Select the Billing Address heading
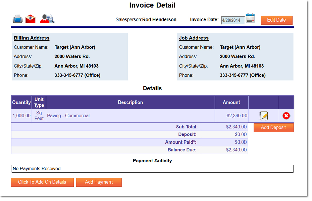The image size is (312, 201). [x=32, y=38]
